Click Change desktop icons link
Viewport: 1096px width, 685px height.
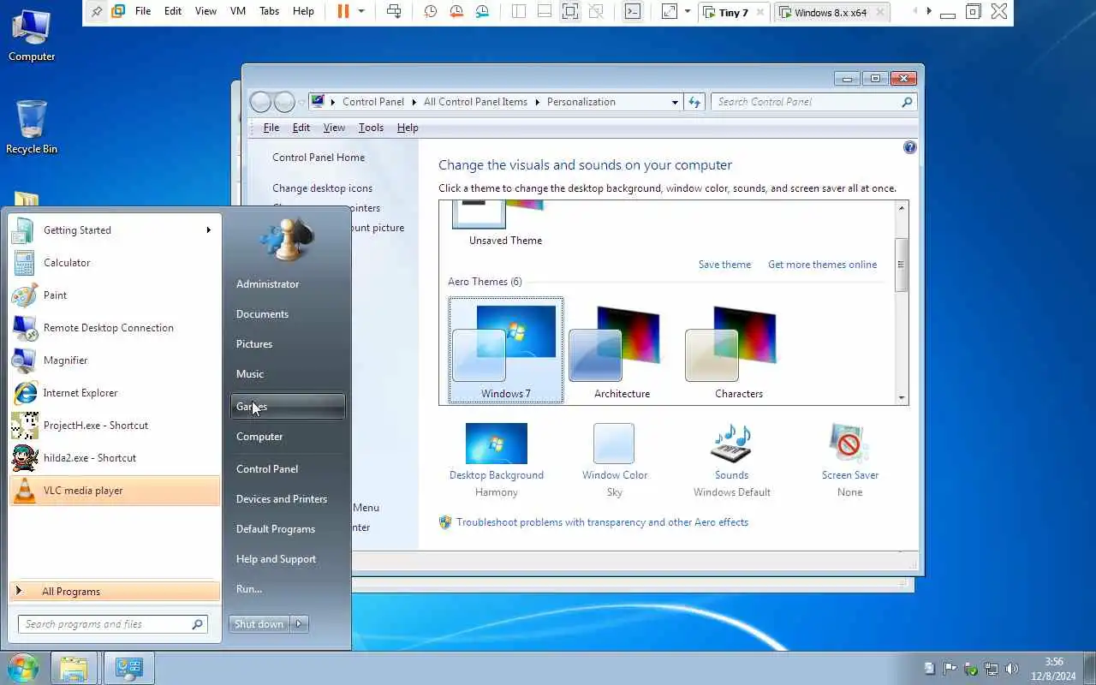[x=322, y=188]
